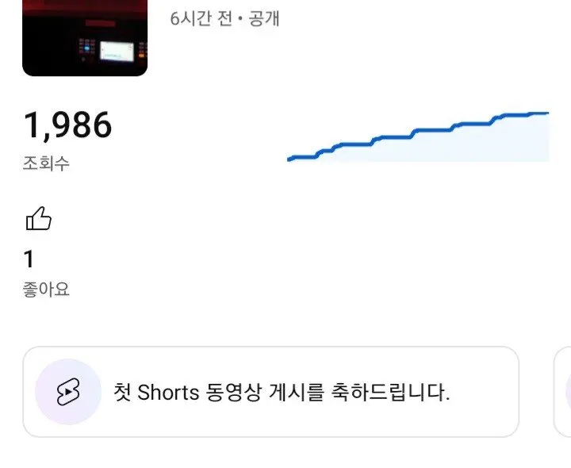Click the like count "1"

(29, 259)
